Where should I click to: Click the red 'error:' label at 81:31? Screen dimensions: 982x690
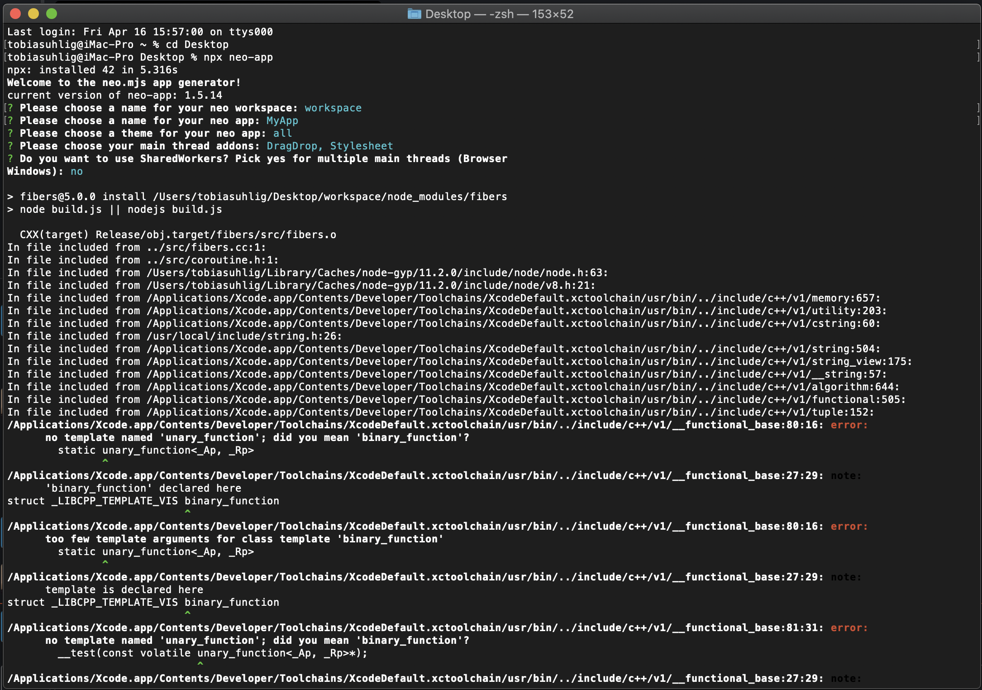point(849,628)
